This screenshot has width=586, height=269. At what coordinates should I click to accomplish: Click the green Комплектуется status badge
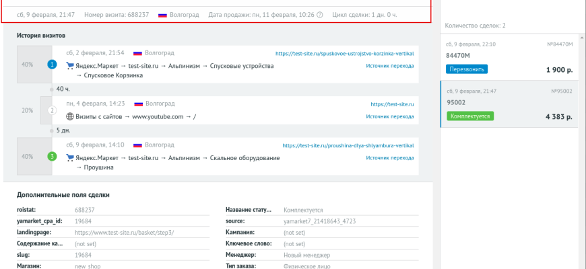pos(470,116)
